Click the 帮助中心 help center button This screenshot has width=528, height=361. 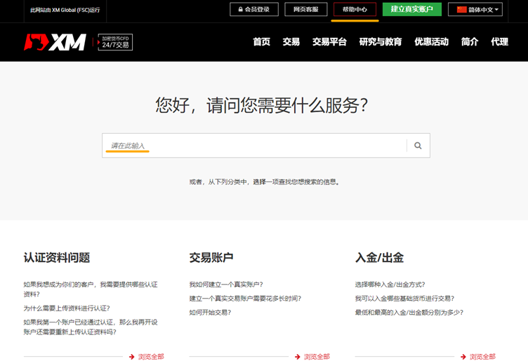click(x=355, y=10)
